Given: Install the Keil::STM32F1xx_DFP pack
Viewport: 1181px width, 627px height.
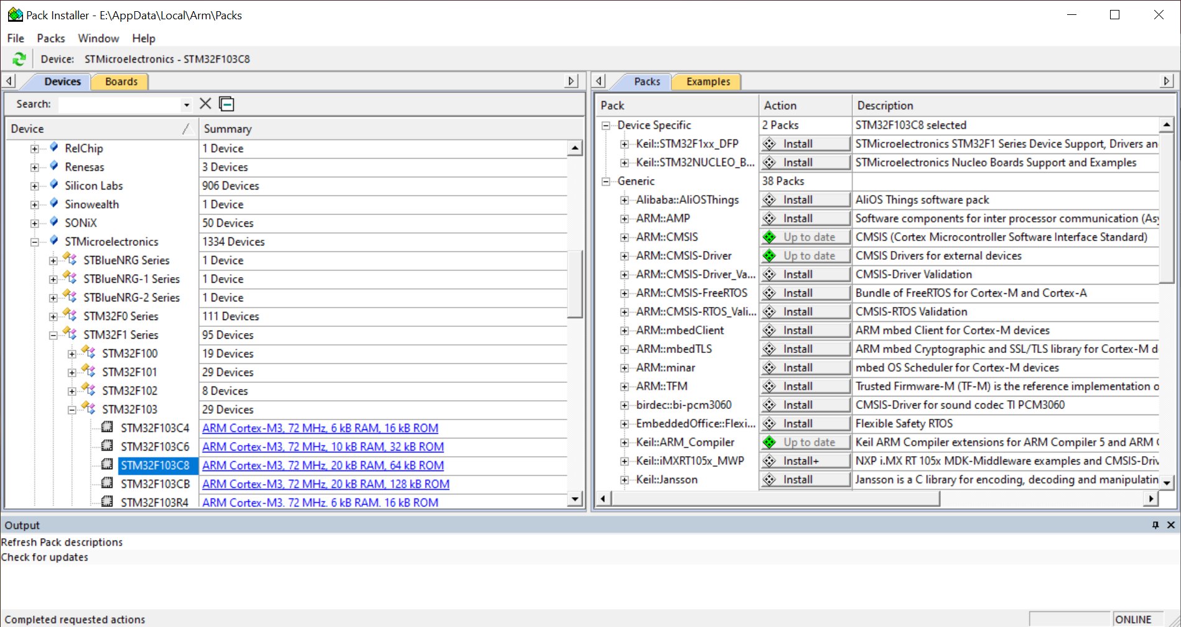Looking at the screenshot, I should click(806, 144).
